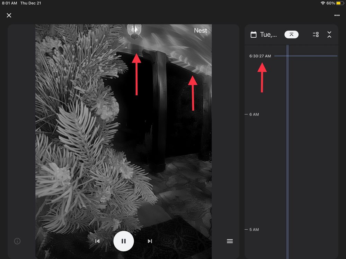
Task: Close the camera history view
Action: tap(9, 15)
